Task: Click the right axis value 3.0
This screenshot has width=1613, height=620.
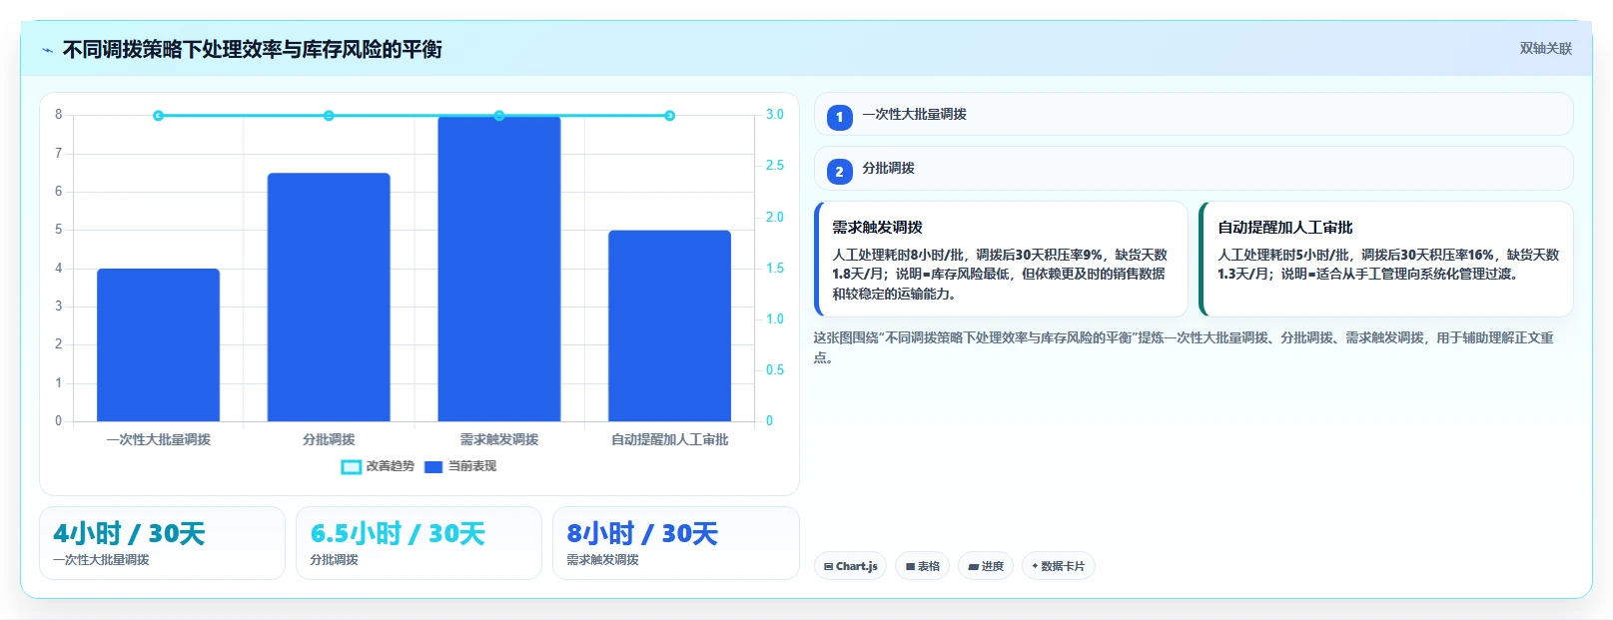Action: pyautogui.click(x=775, y=115)
